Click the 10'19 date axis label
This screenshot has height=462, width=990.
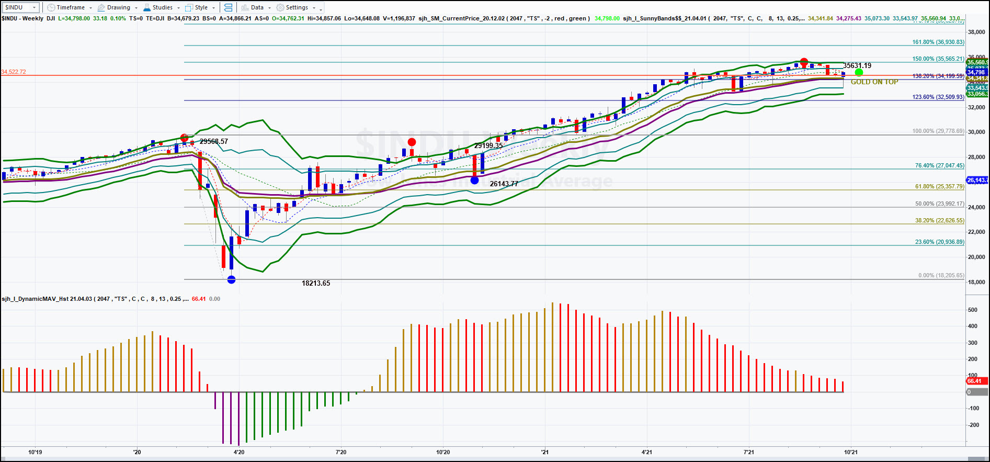pyautogui.click(x=35, y=452)
